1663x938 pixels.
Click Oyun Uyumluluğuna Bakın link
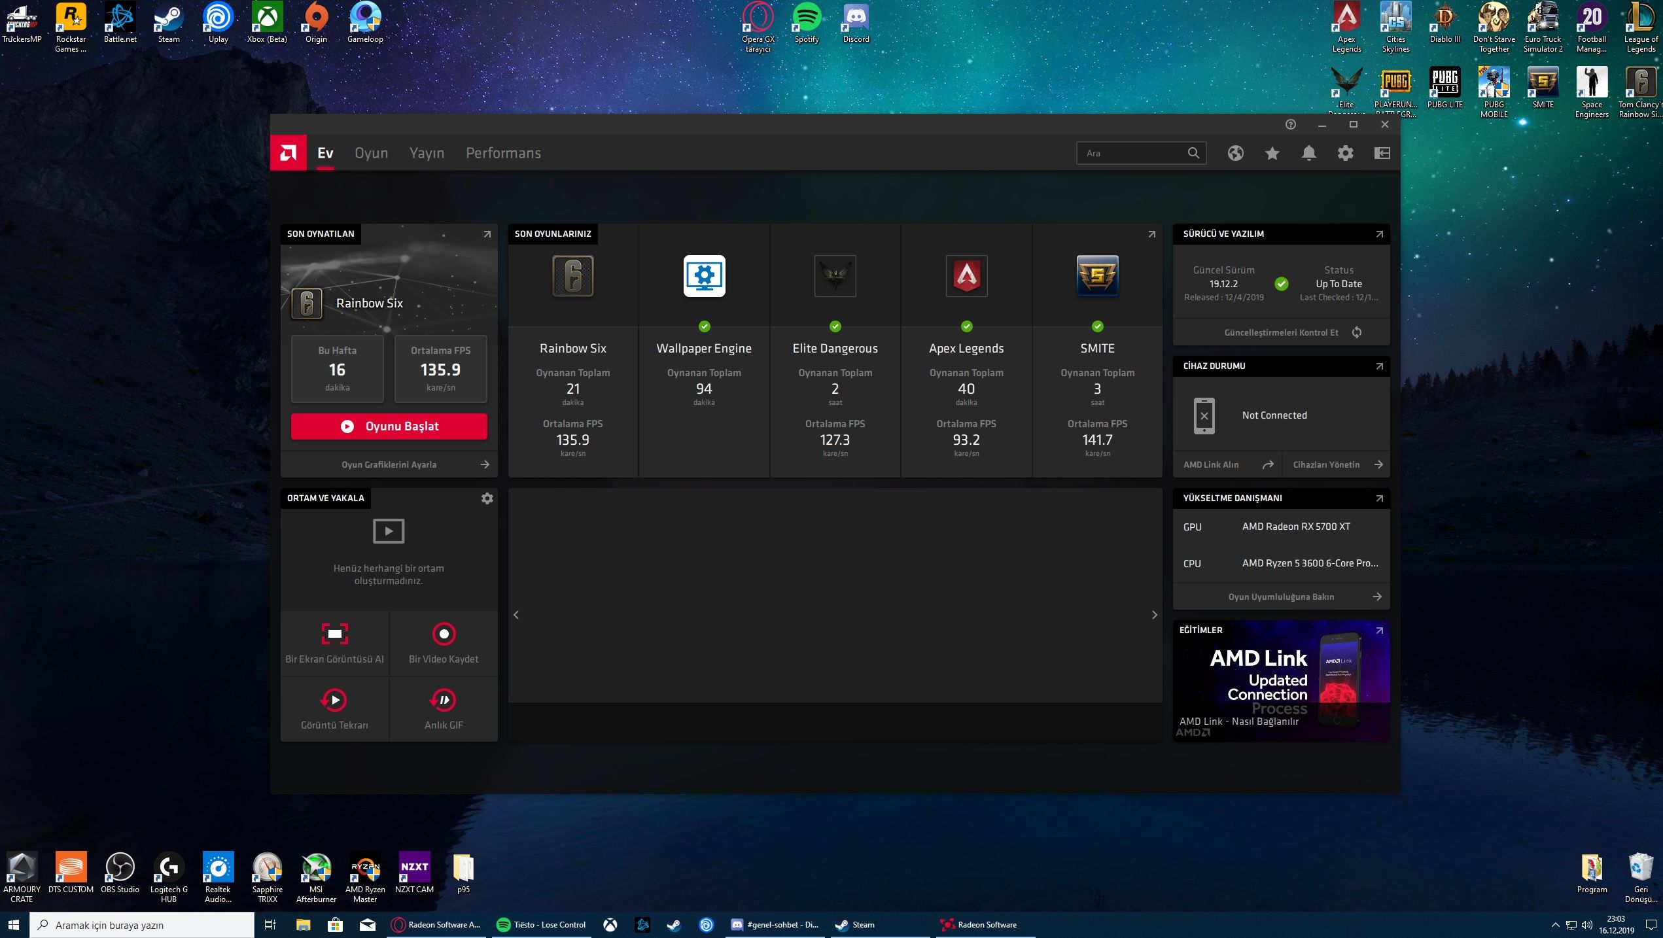coord(1281,597)
